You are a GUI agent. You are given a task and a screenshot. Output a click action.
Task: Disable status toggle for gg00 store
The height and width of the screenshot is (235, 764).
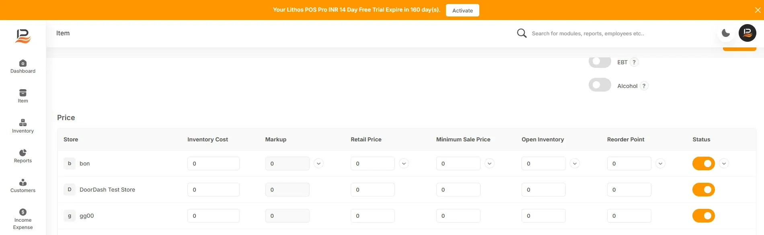[703, 216]
